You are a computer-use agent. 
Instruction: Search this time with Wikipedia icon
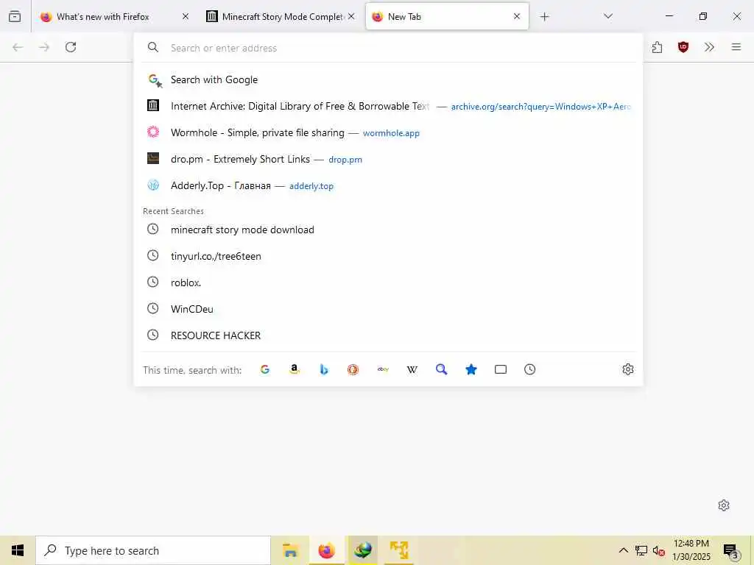[x=412, y=369]
